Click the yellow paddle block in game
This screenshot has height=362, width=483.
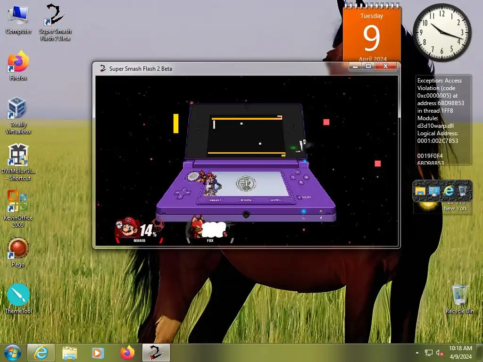pos(176,123)
